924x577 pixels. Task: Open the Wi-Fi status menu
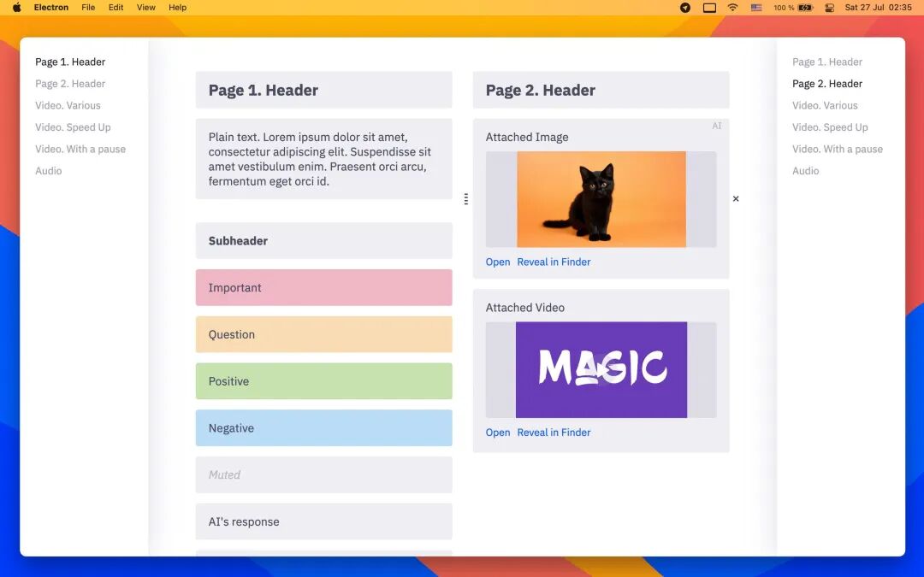tap(732, 8)
